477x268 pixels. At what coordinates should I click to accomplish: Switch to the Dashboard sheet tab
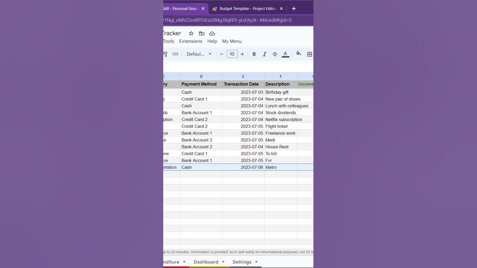pos(206,262)
